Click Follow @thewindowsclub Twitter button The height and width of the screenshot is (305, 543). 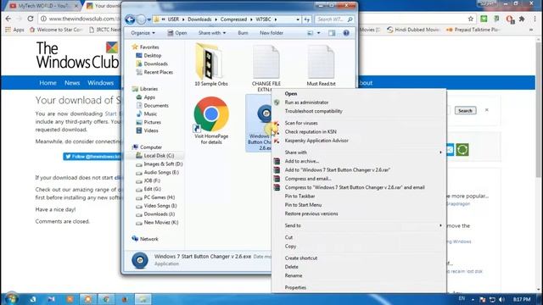coord(92,156)
